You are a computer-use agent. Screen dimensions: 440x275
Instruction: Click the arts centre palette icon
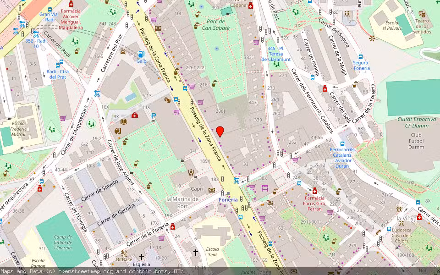tap(118, 131)
